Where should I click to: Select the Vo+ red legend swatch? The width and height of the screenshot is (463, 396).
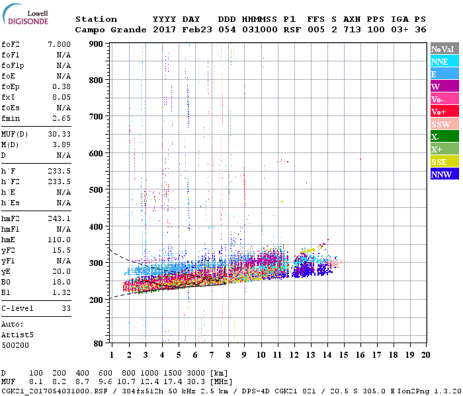[x=444, y=112]
